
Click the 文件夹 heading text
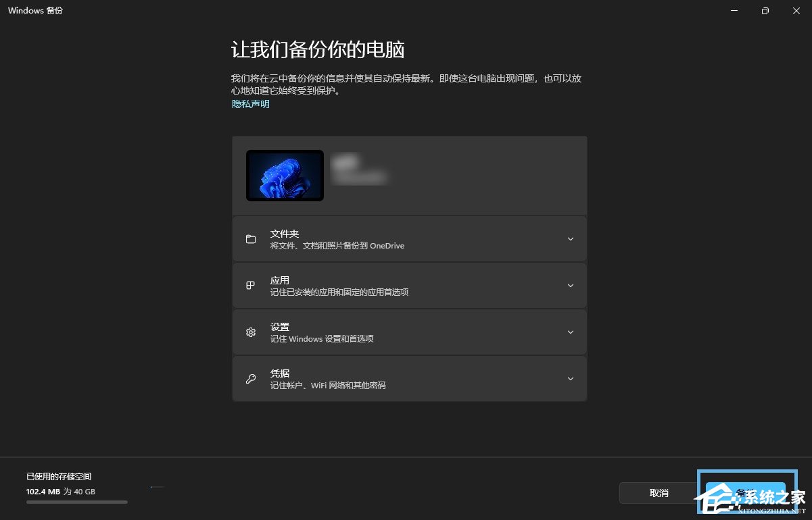[285, 234]
